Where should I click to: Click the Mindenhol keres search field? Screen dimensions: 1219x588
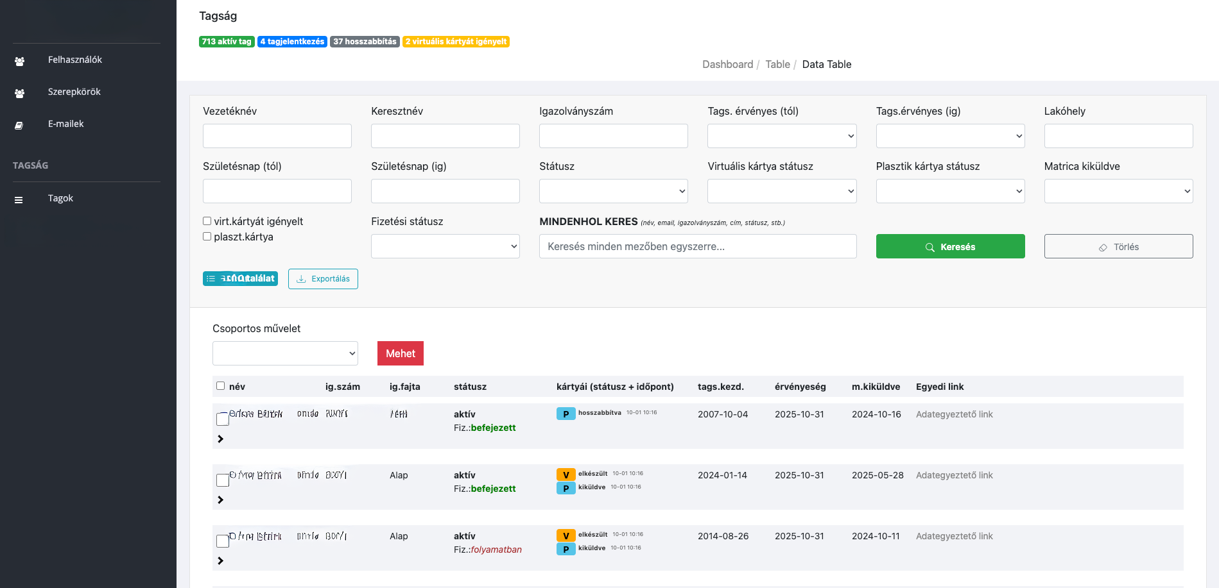[x=698, y=246]
